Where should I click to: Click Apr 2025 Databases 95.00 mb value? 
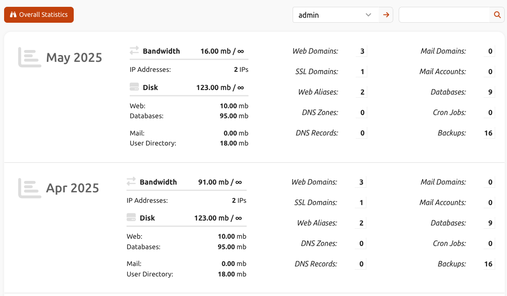click(x=232, y=247)
